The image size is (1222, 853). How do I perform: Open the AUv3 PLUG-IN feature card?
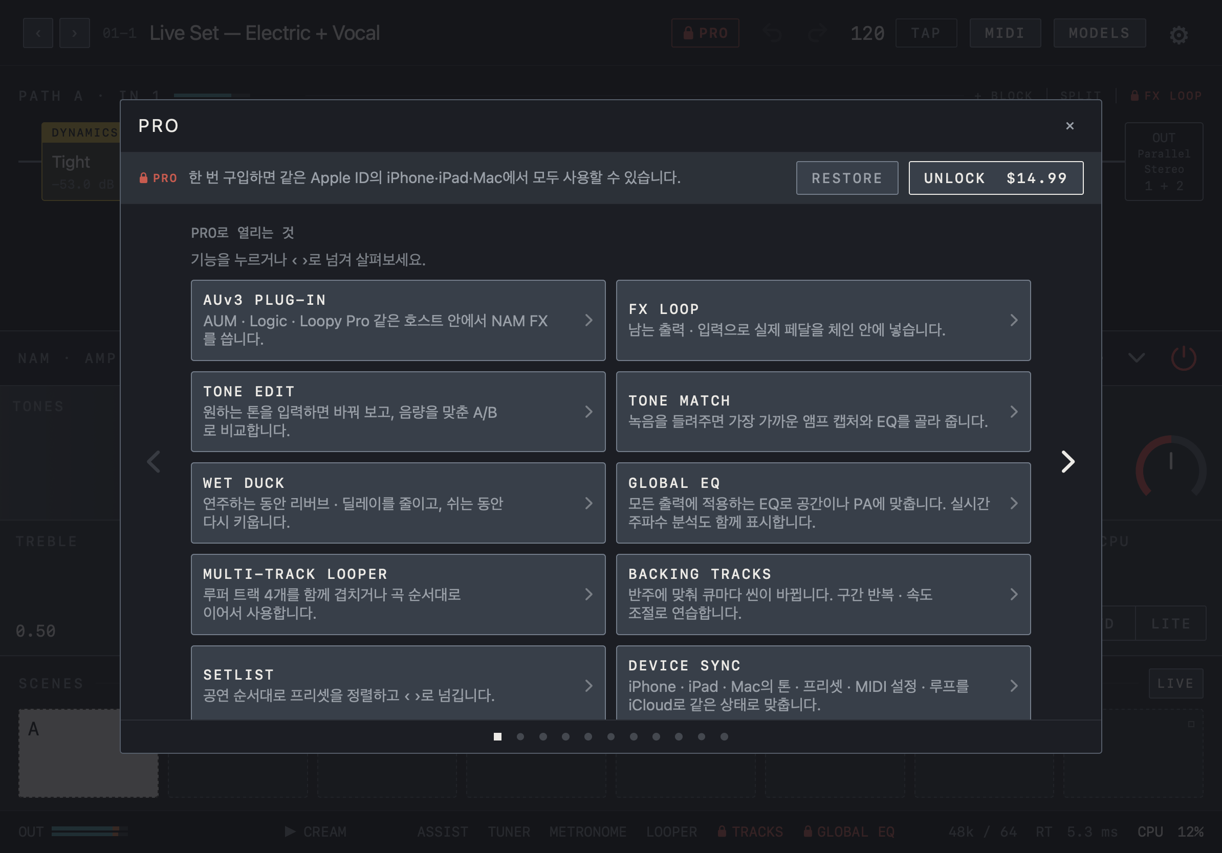click(x=398, y=320)
